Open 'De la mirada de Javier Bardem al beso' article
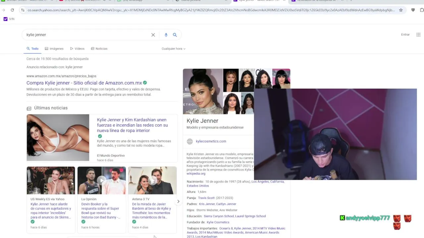Image resolution: width=424 pixels, height=238 pixels. [x=151, y=211]
